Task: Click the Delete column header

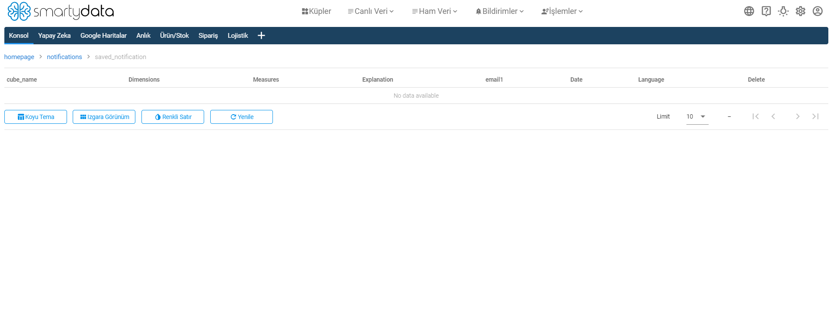Action: click(756, 79)
